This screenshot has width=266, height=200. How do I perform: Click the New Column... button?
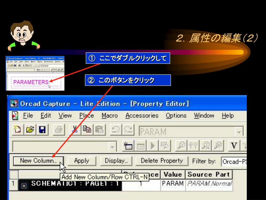click(x=38, y=161)
